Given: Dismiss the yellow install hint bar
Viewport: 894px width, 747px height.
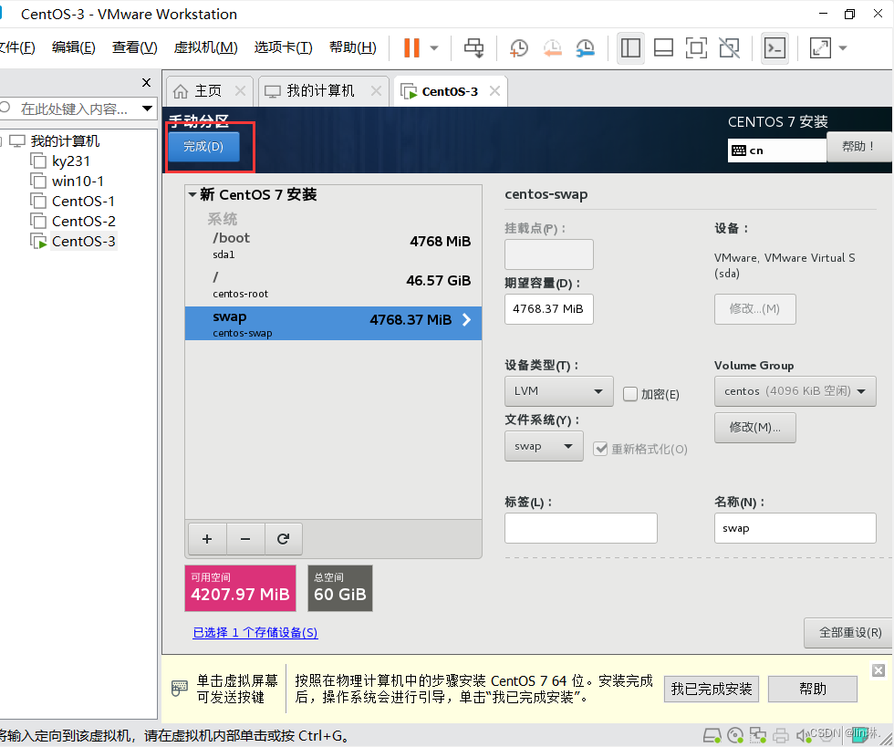Looking at the screenshot, I should (878, 670).
